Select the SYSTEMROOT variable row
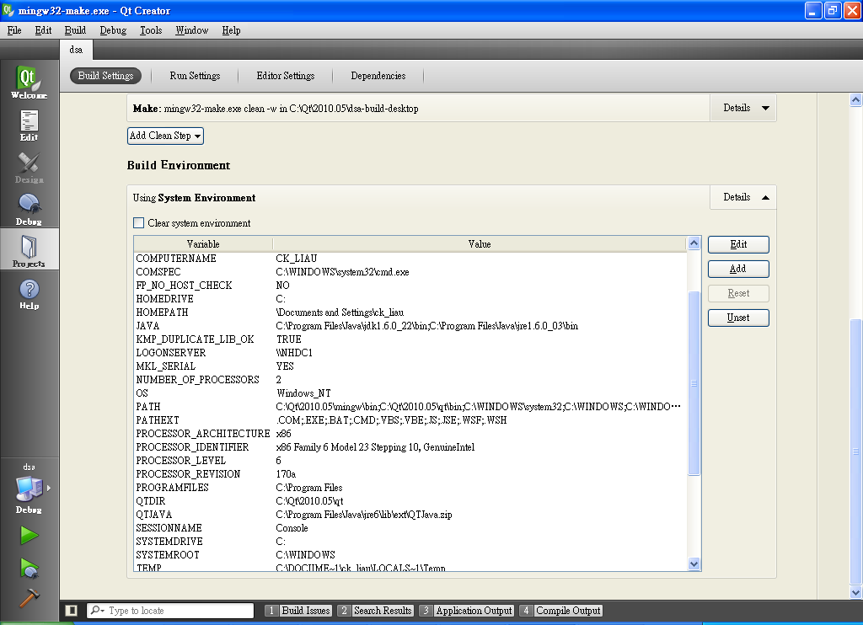This screenshot has height=625, width=863. click(x=410, y=554)
